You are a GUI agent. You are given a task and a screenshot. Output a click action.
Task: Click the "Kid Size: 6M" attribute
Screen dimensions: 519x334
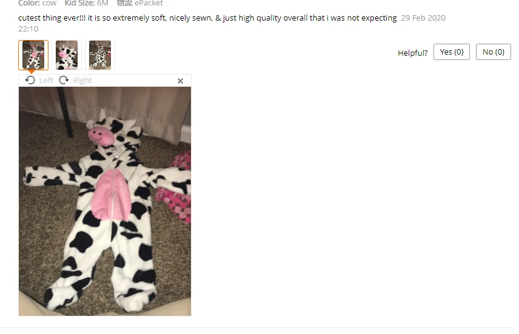pyautogui.click(x=86, y=3)
